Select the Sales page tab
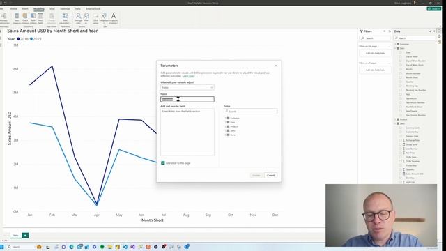Screen dimensions: 446x251 [x=16, y=236]
